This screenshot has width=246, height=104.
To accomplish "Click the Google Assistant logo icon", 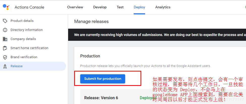I will click(6, 7).
